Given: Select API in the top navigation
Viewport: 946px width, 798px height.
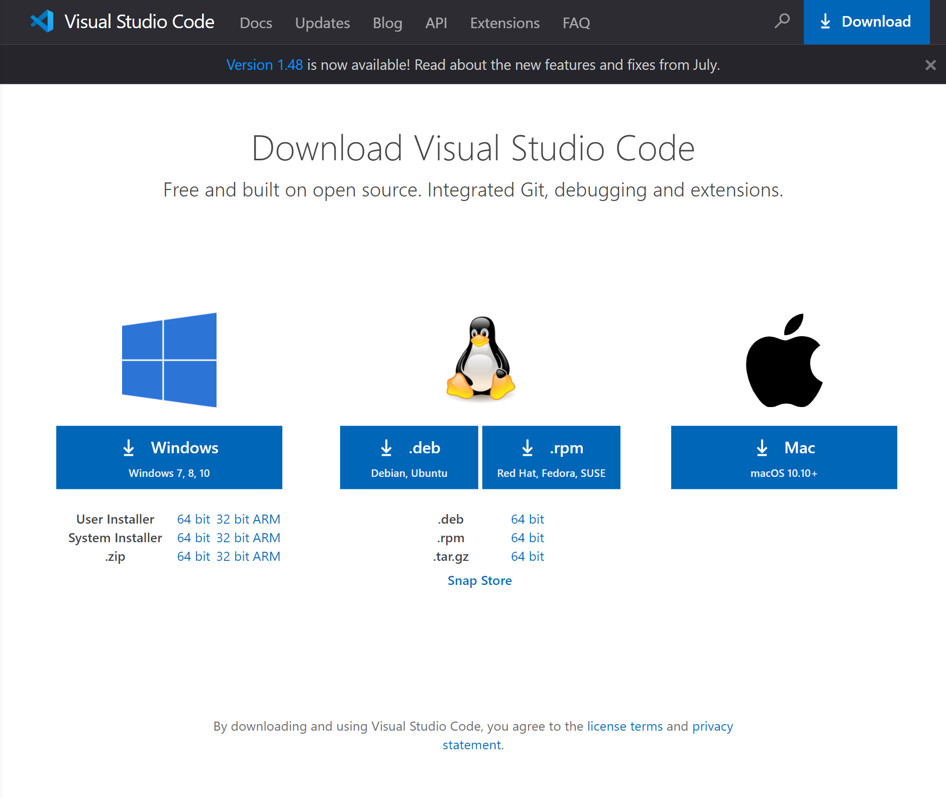Looking at the screenshot, I should tap(436, 23).
